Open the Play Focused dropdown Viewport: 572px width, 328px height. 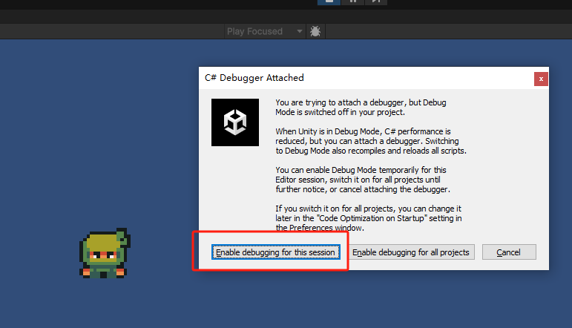[299, 31]
